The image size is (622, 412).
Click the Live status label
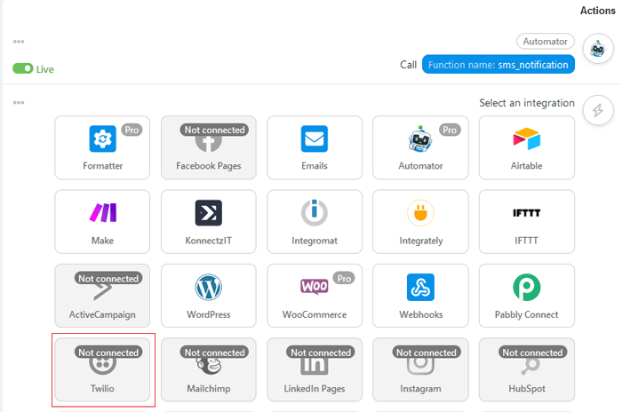pos(44,69)
